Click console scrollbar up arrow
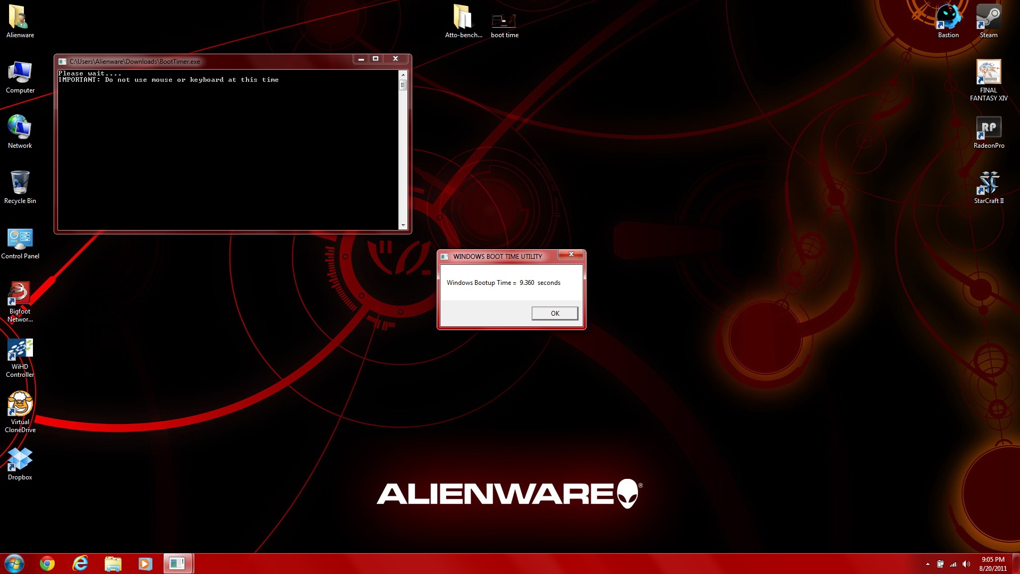1020x574 pixels. (403, 74)
